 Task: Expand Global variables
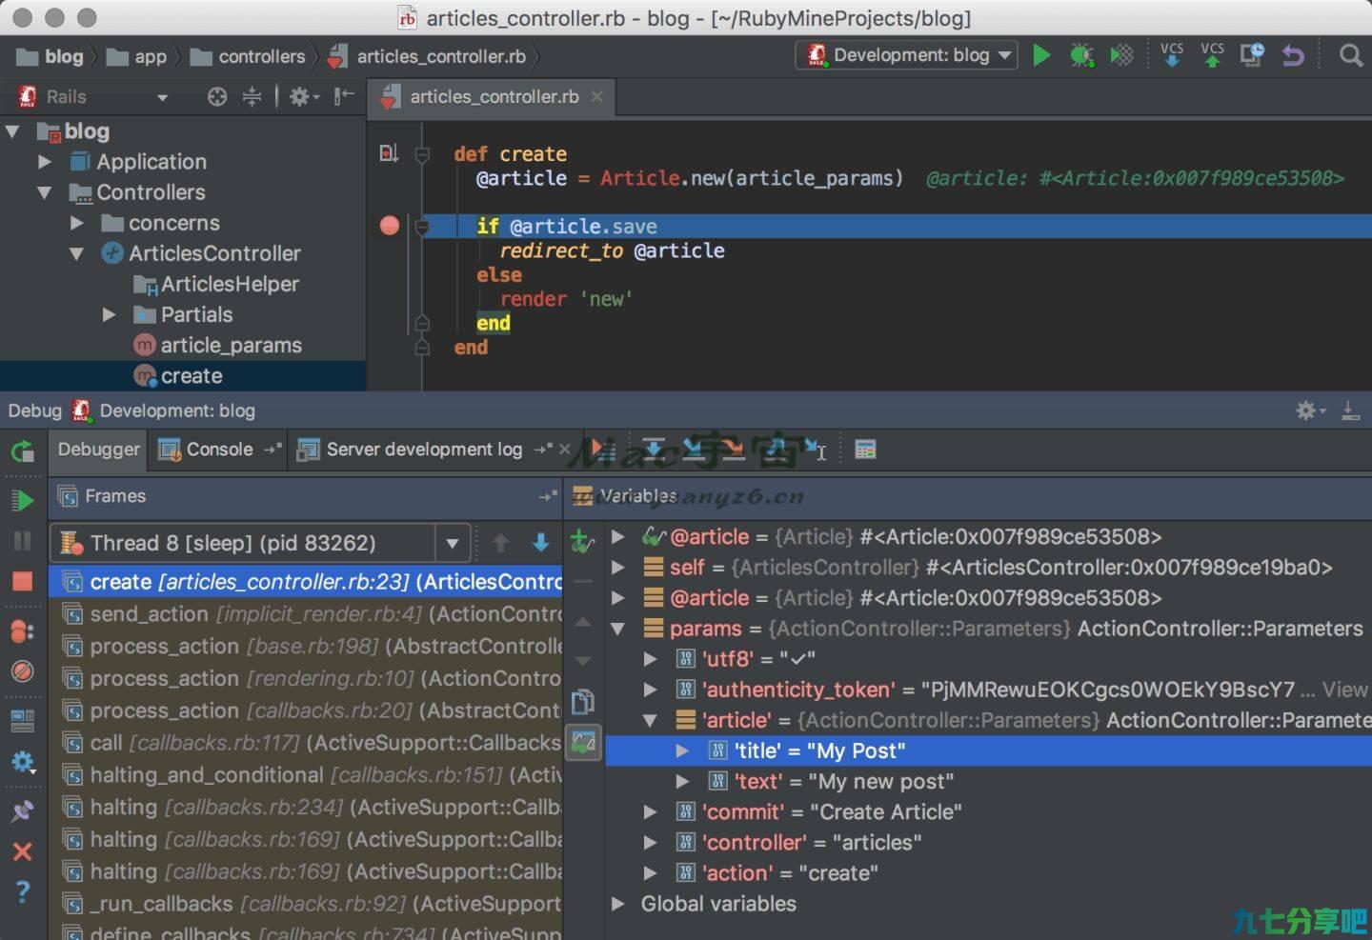pyautogui.click(x=617, y=904)
